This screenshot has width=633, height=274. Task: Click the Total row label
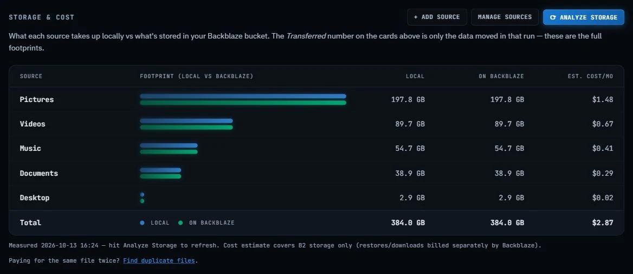click(x=31, y=222)
